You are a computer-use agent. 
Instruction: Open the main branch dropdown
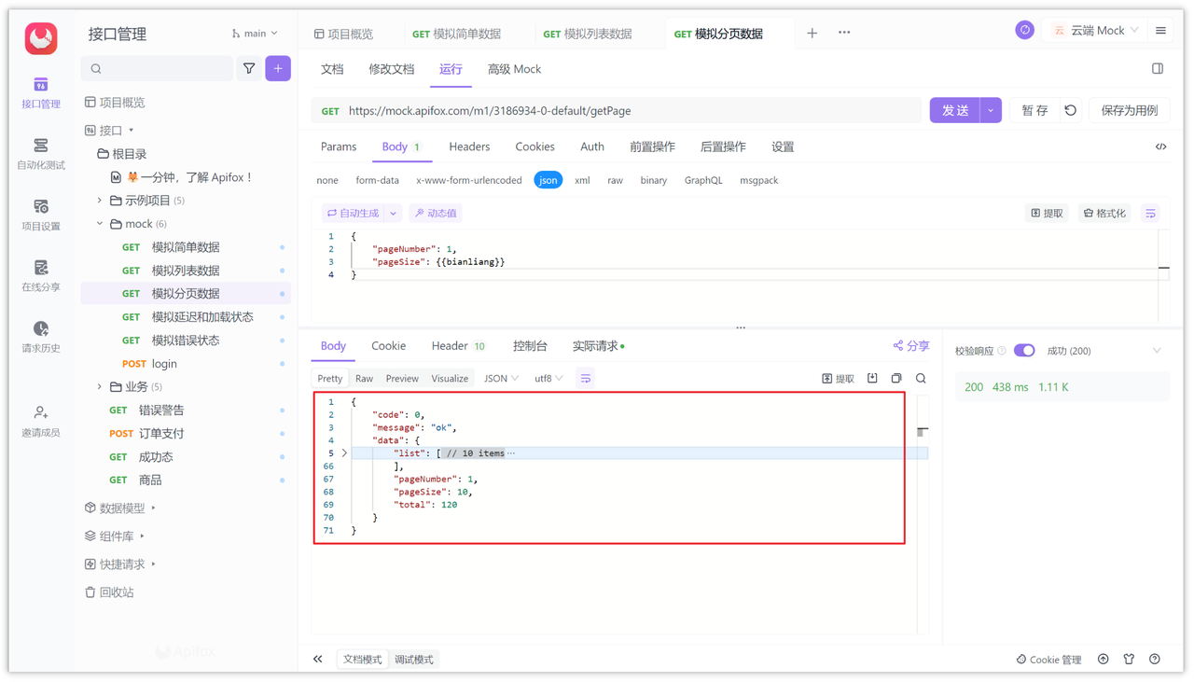click(x=254, y=33)
